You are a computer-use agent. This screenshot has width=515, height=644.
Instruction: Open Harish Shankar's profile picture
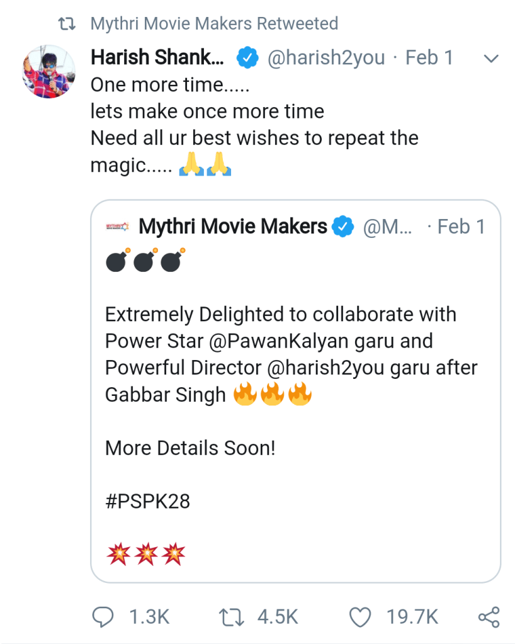click(x=49, y=71)
